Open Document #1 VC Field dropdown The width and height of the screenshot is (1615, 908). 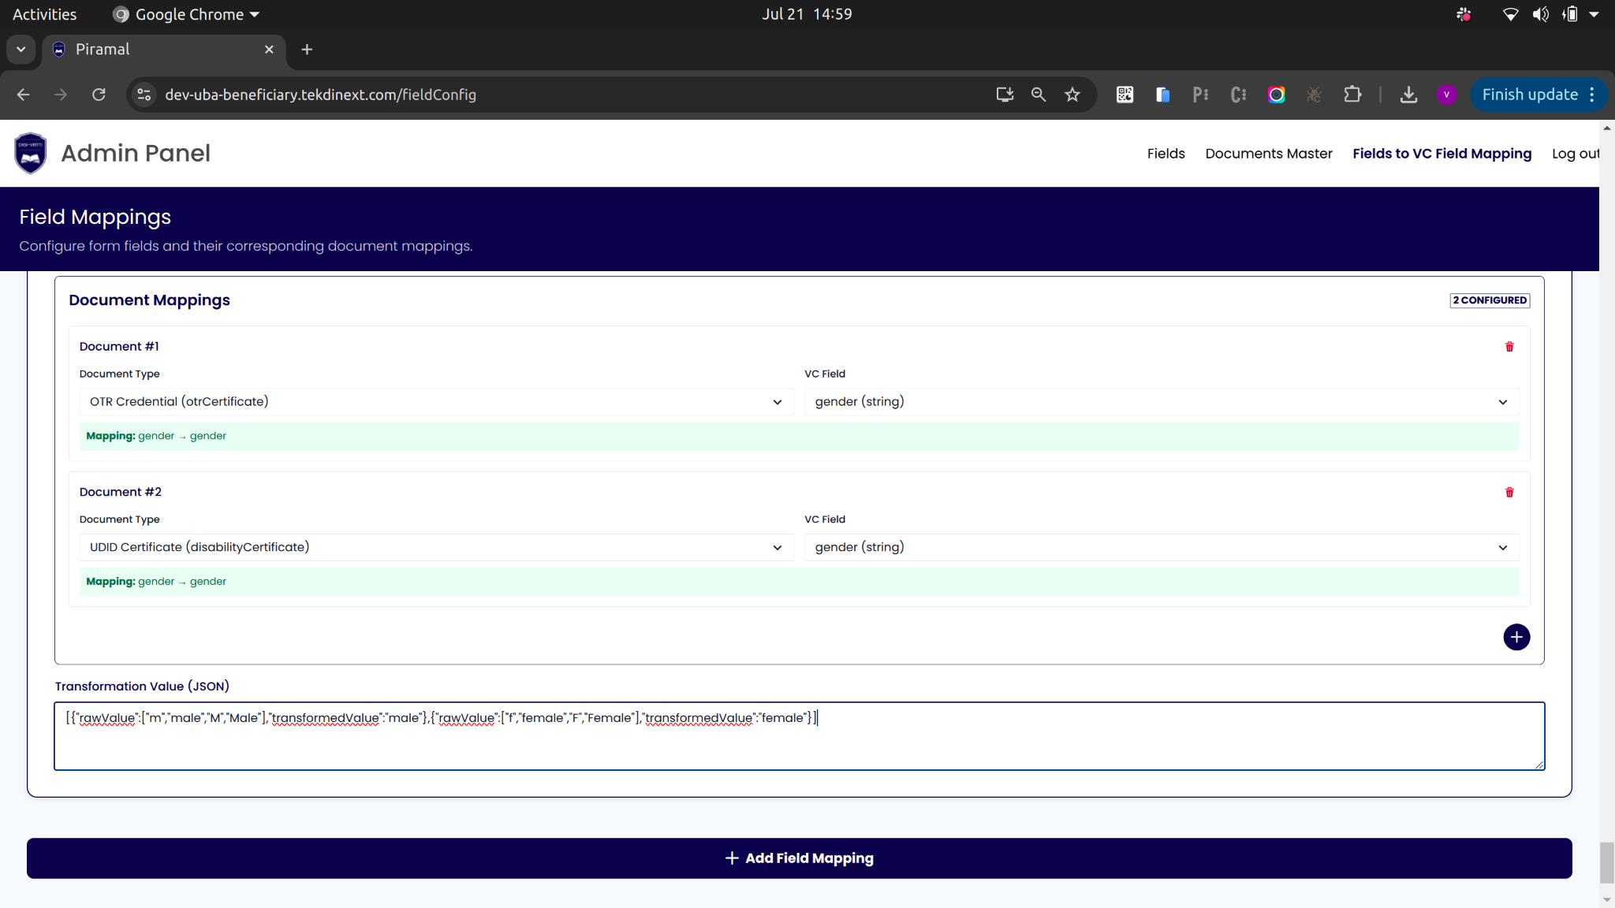tap(1161, 402)
